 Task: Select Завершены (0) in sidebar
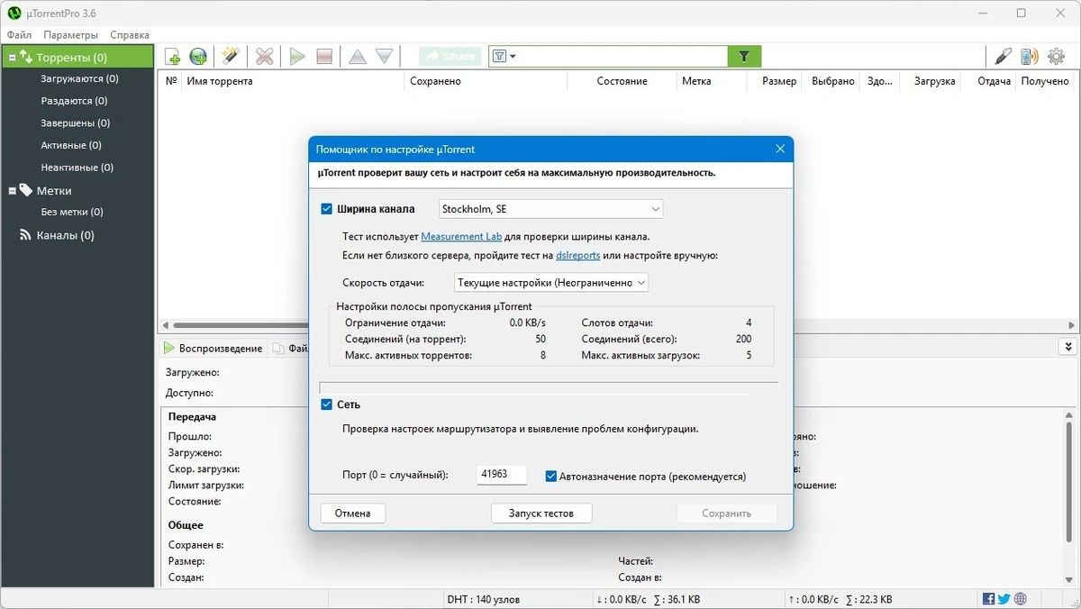pos(75,123)
